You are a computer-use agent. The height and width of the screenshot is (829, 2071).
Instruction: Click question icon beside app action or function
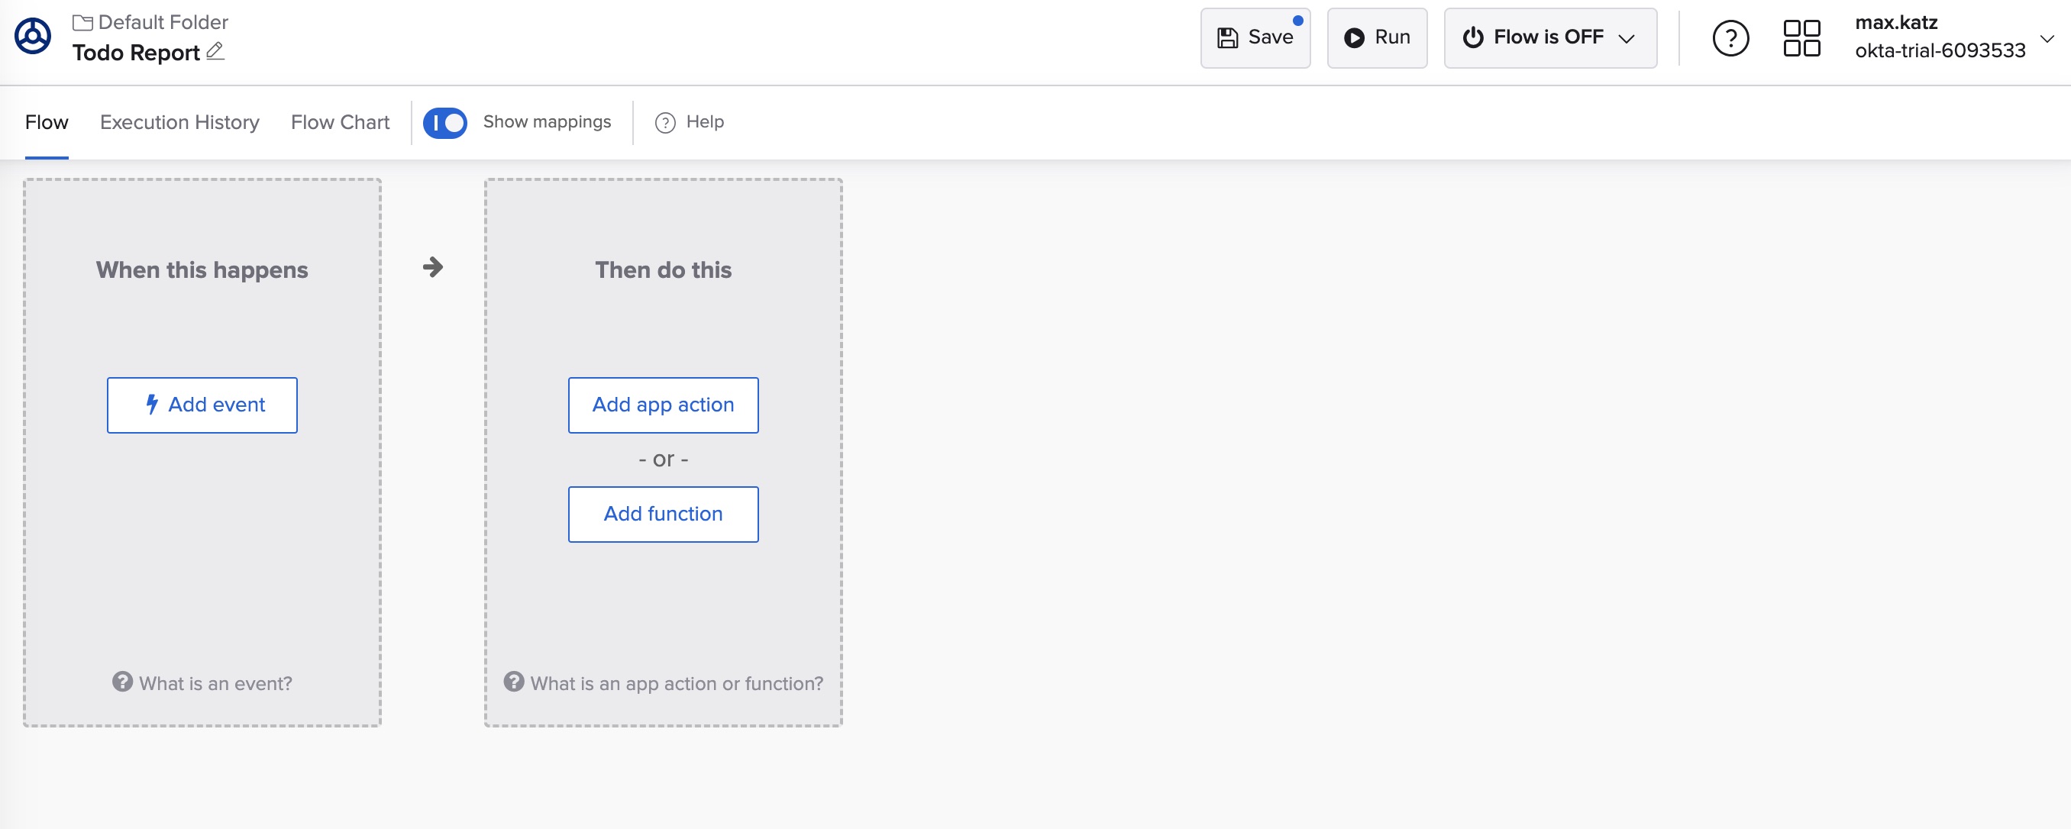[x=514, y=681]
